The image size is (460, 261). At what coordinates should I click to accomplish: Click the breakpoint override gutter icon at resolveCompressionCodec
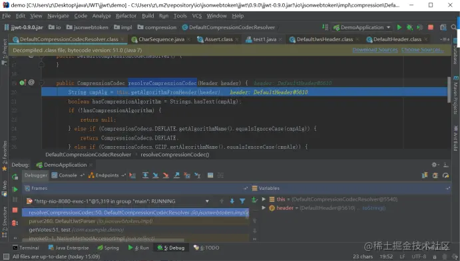pyautogui.click(x=23, y=83)
